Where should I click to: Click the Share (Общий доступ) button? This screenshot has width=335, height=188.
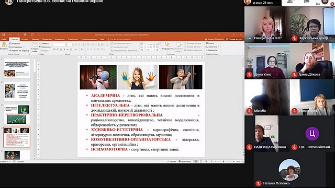coord(234,39)
